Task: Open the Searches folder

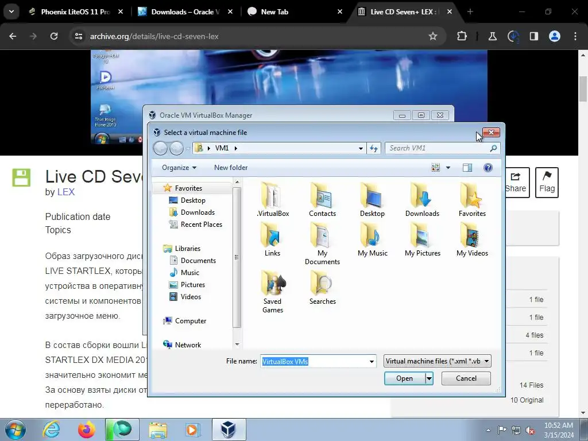Action: [322, 288]
